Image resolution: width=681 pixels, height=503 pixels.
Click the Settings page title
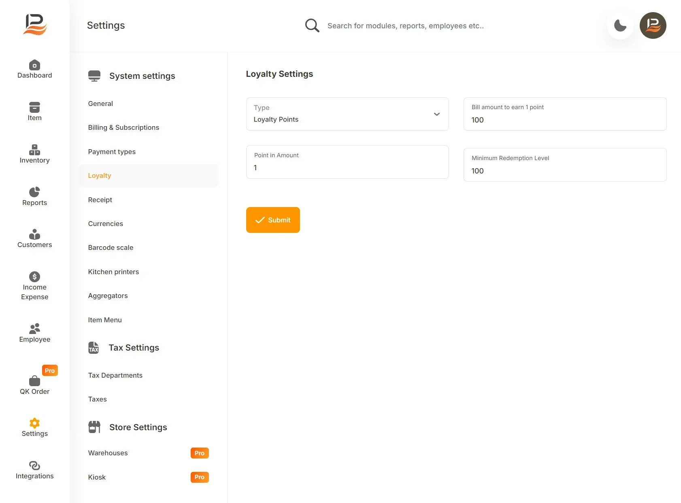[x=106, y=25]
